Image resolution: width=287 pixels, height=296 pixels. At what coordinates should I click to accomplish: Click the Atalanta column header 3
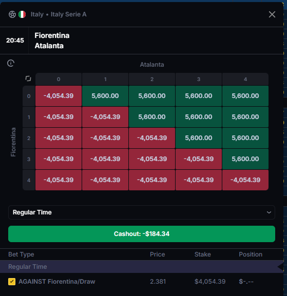tap(199, 79)
